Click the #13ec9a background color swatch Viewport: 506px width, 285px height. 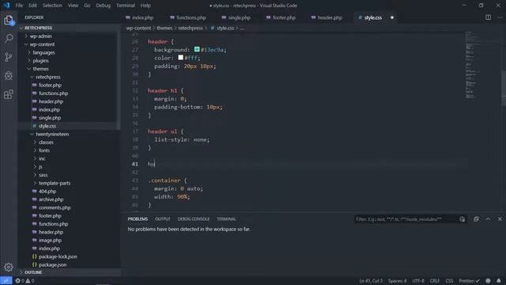(197, 49)
